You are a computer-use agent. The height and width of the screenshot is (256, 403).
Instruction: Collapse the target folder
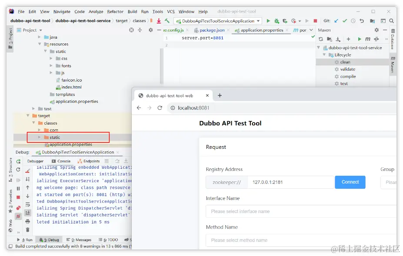(x=28, y=116)
